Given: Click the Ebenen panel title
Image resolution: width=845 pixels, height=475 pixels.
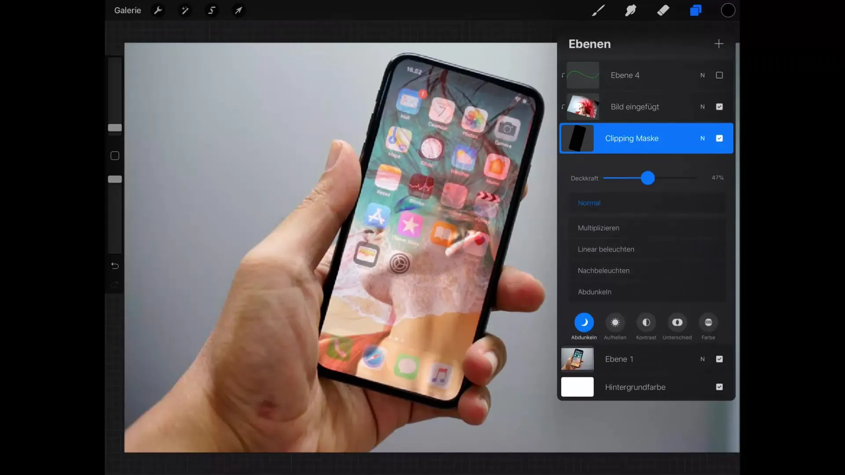Looking at the screenshot, I should coord(589,44).
